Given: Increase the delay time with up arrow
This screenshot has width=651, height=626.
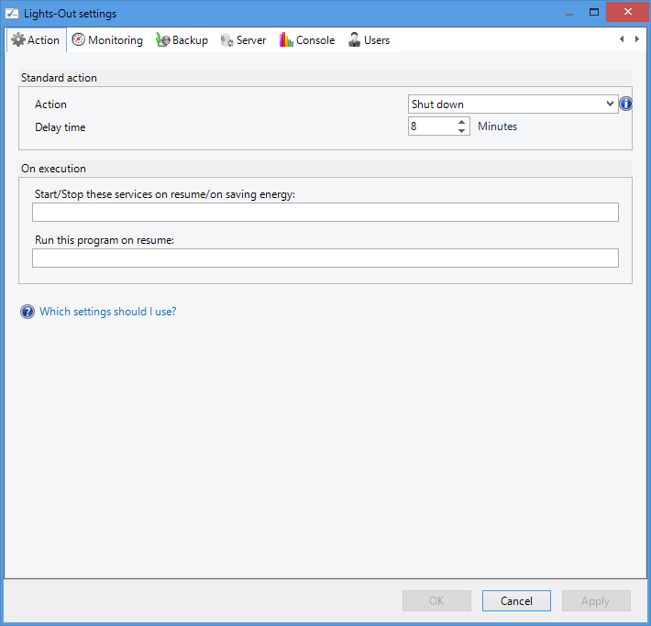Looking at the screenshot, I should [x=462, y=122].
